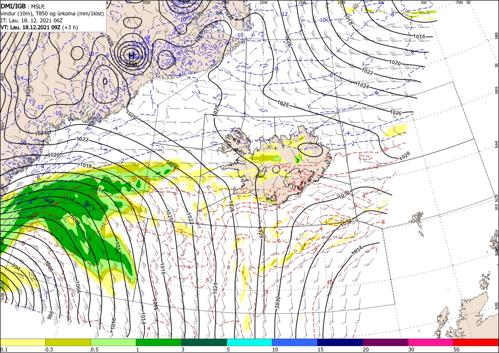
Task: Click the 1006 isobar label
Action: 32,218
